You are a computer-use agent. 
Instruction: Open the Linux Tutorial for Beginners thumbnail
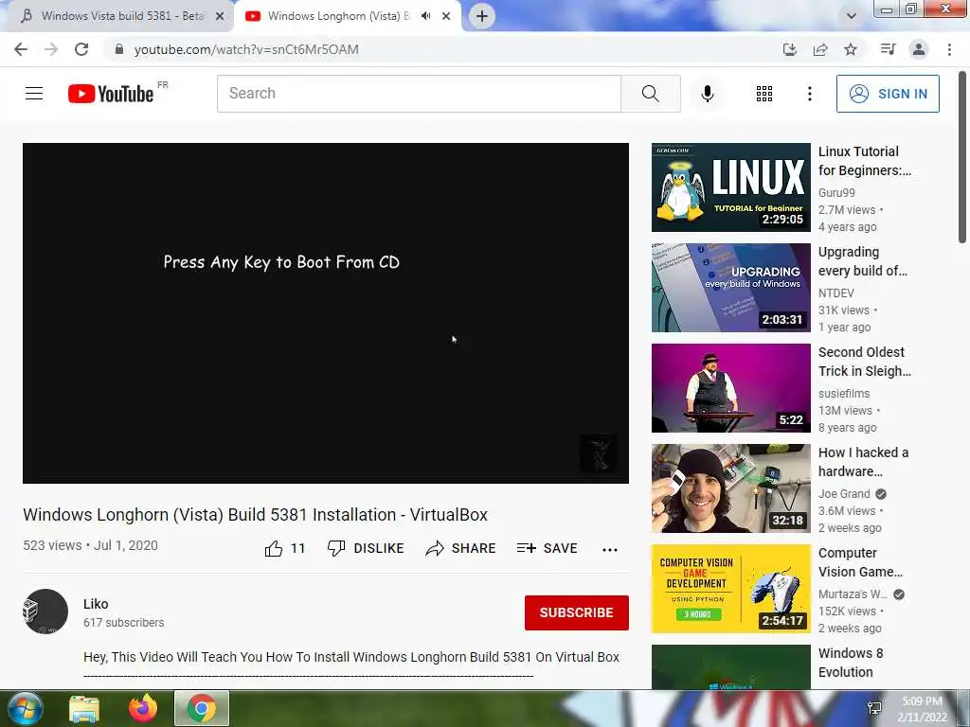730,187
